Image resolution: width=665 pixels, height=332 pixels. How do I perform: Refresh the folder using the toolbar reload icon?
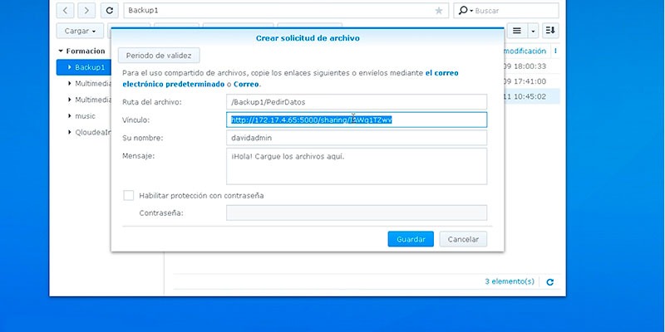click(110, 11)
